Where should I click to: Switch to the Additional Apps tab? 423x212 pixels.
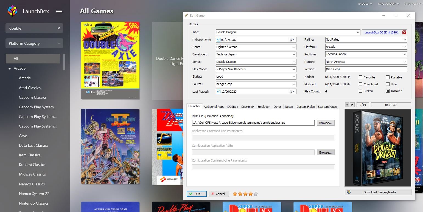pyautogui.click(x=214, y=107)
